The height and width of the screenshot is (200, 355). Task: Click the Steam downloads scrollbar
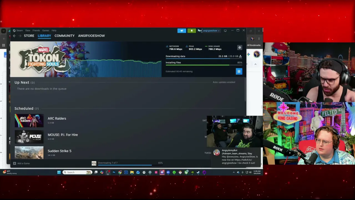(245, 90)
